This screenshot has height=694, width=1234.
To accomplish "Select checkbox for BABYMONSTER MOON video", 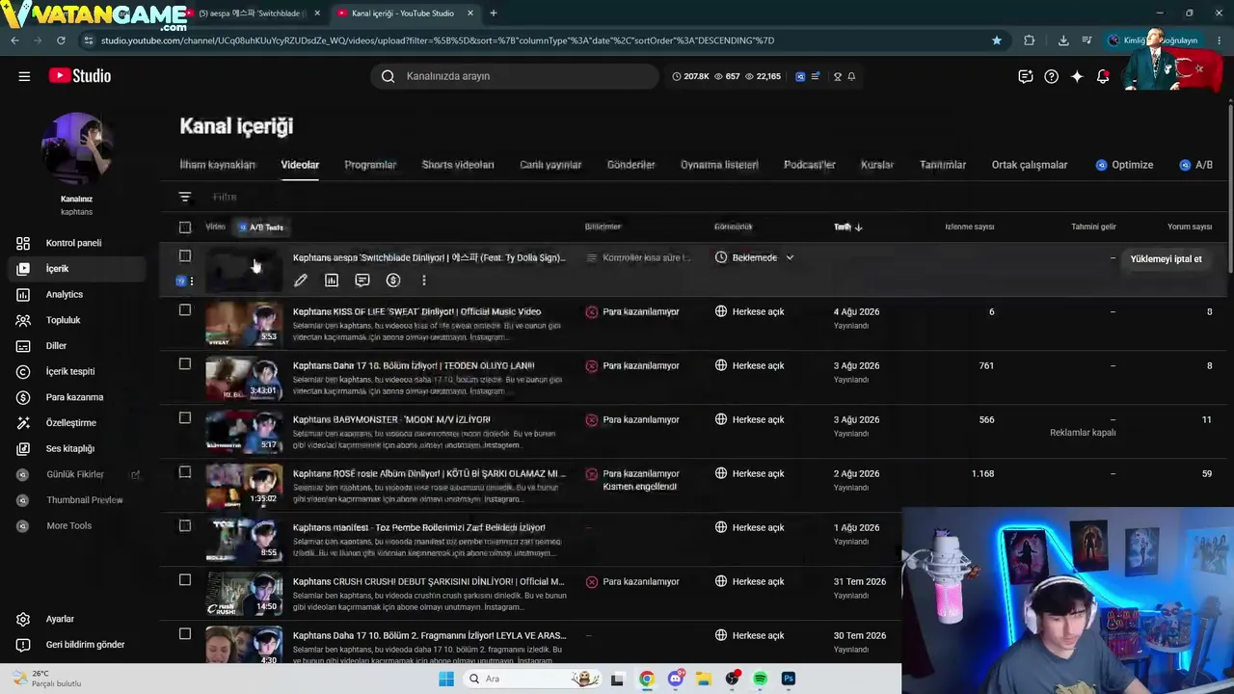I will (185, 418).
